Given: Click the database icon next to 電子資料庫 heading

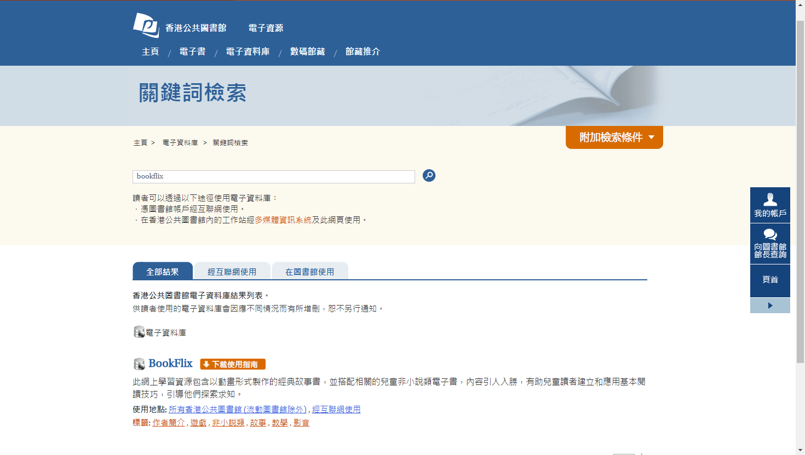Looking at the screenshot, I should click(x=139, y=332).
